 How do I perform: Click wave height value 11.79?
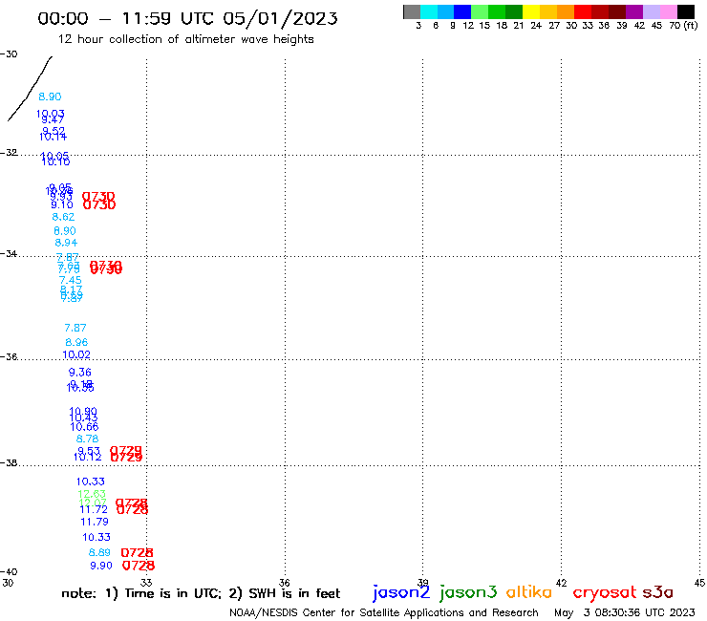(x=95, y=523)
